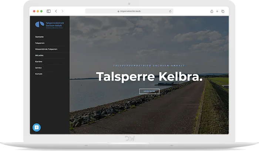Go to the Aktuelles page
The height and width of the screenshot is (151, 259).
point(39,55)
